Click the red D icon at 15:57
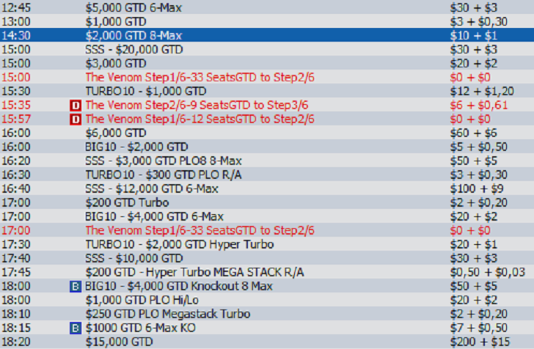The width and height of the screenshot is (534, 349). click(74, 119)
